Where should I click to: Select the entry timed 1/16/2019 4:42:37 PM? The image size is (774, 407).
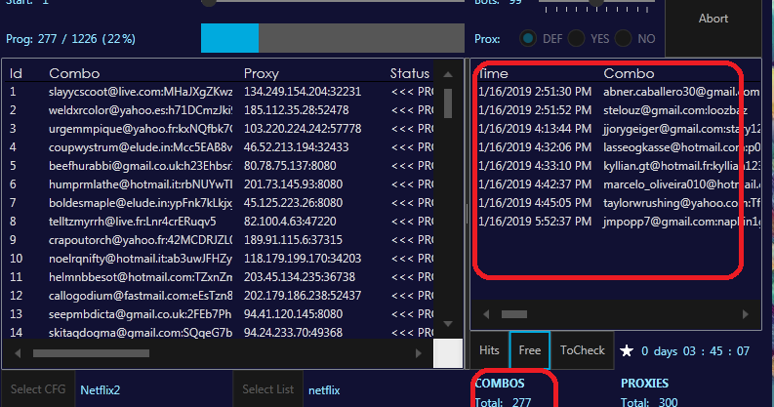click(x=617, y=184)
